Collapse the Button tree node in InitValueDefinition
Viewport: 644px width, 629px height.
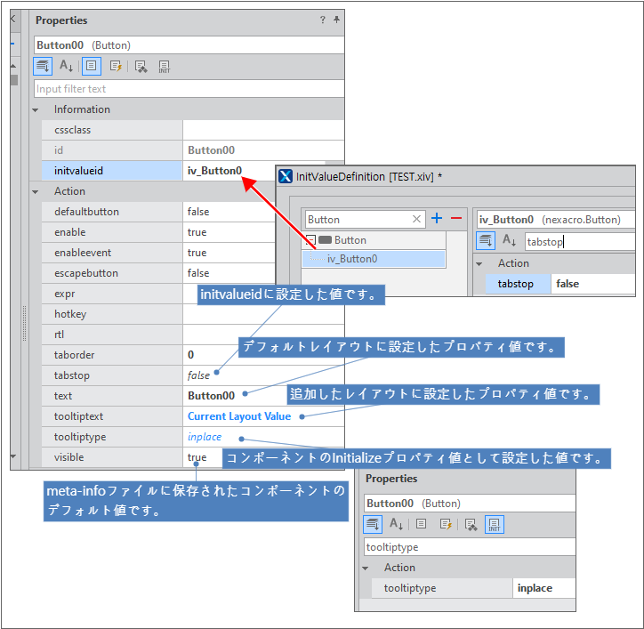pyautogui.click(x=310, y=240)
